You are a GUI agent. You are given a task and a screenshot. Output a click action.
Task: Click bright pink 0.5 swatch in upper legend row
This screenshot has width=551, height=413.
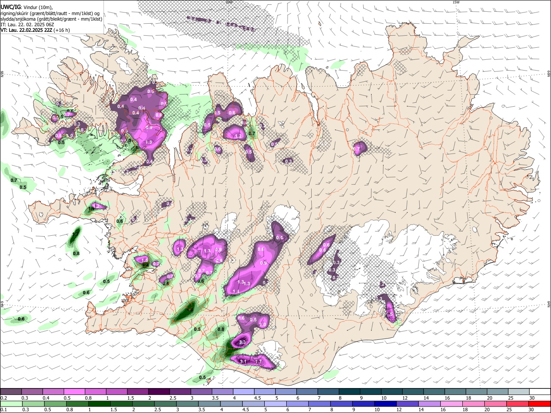point(74,392)
